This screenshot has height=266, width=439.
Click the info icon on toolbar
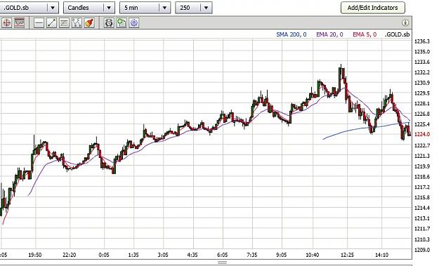point(405,23)
